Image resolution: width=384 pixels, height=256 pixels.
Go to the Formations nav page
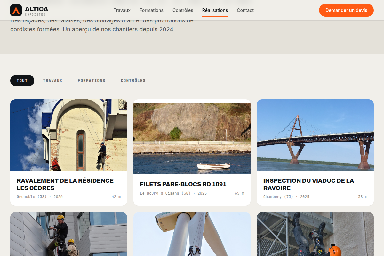151,10
